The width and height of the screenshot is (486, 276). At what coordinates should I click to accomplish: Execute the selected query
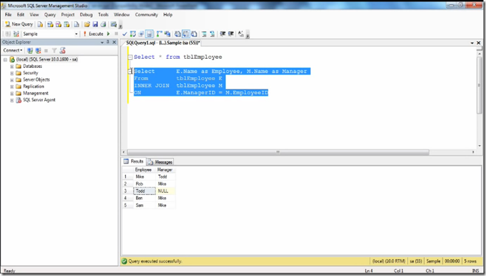[x=93, y=34]
